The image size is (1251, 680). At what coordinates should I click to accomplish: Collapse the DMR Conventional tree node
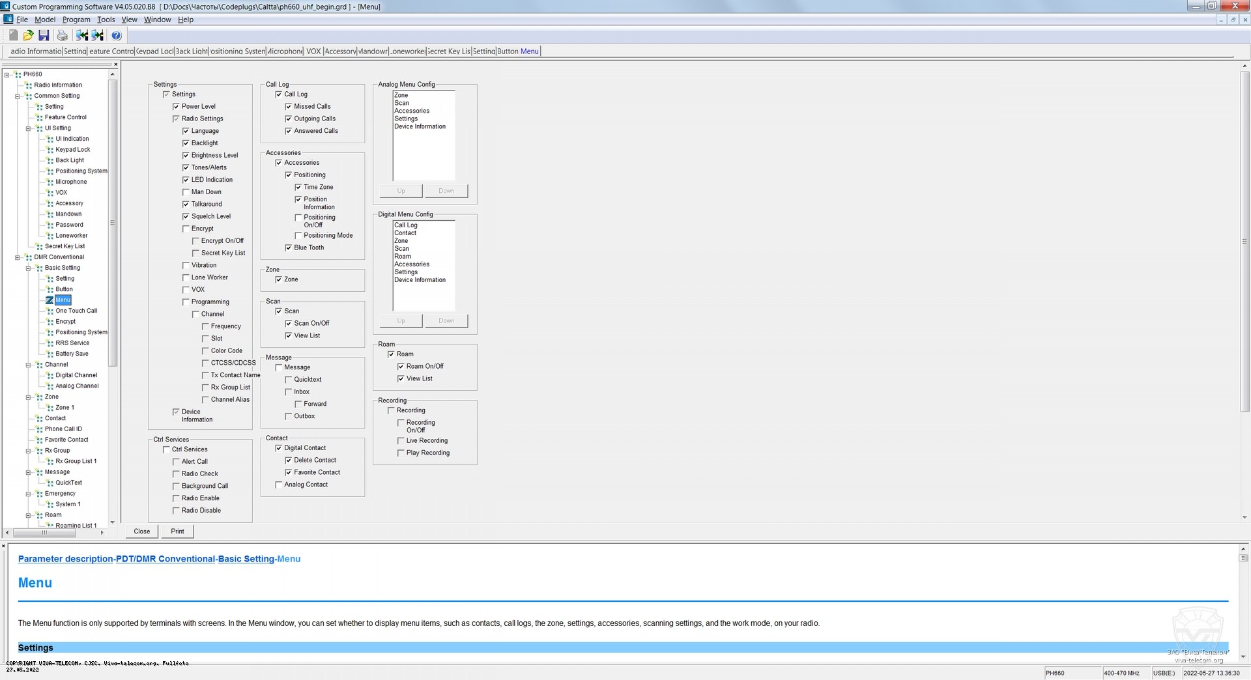tap(18, 257)
